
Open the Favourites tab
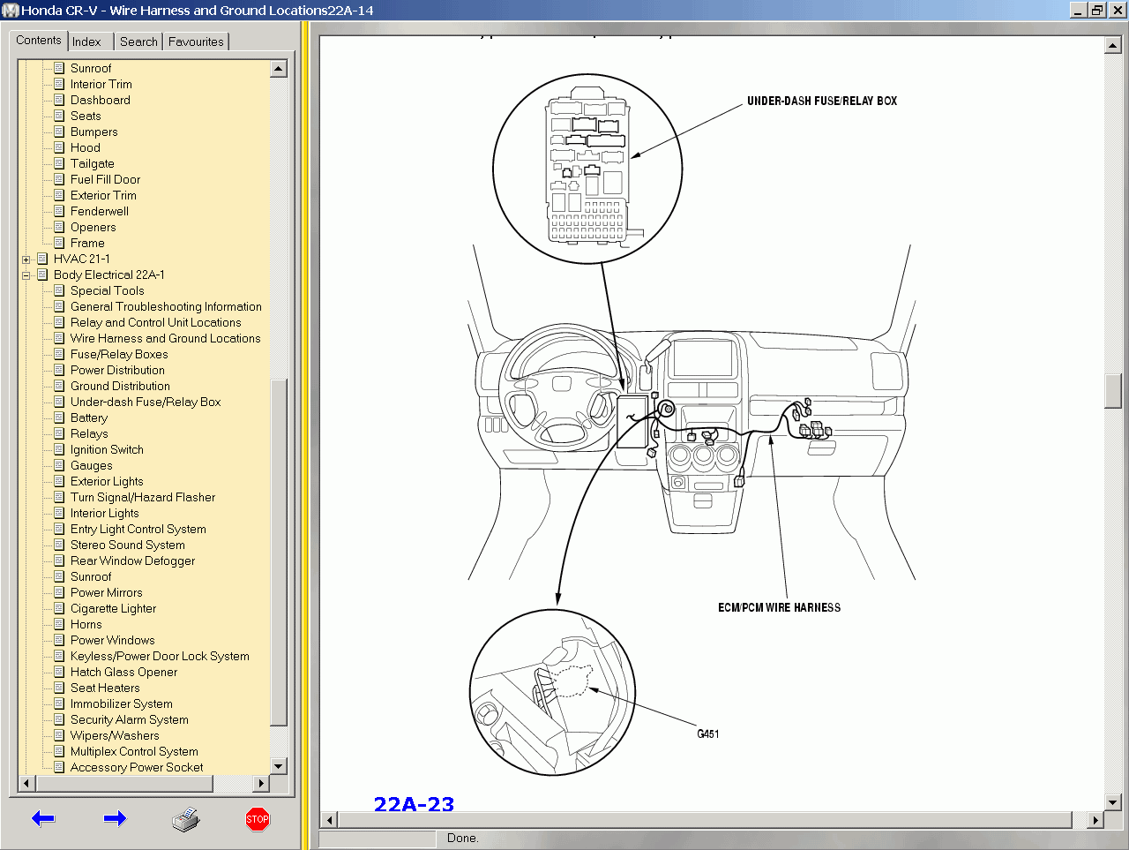coord(196,41)
